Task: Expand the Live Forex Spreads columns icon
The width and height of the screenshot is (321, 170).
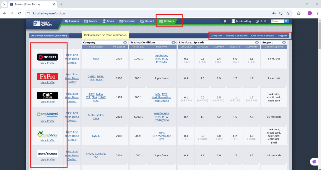Action: pyautogui.click(x=257, y=42)
